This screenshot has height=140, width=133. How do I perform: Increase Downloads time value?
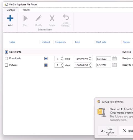(90, 58)
